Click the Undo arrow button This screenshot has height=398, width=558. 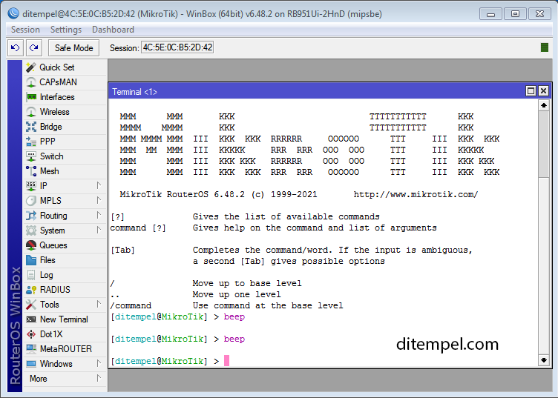click(x=16, y=47)
